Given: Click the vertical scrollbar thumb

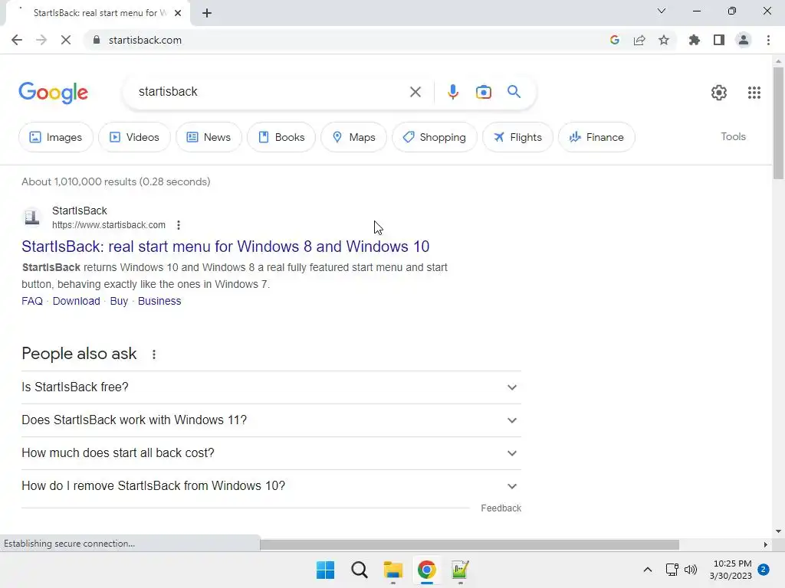Looking at the screenshot, I should 778,122.
